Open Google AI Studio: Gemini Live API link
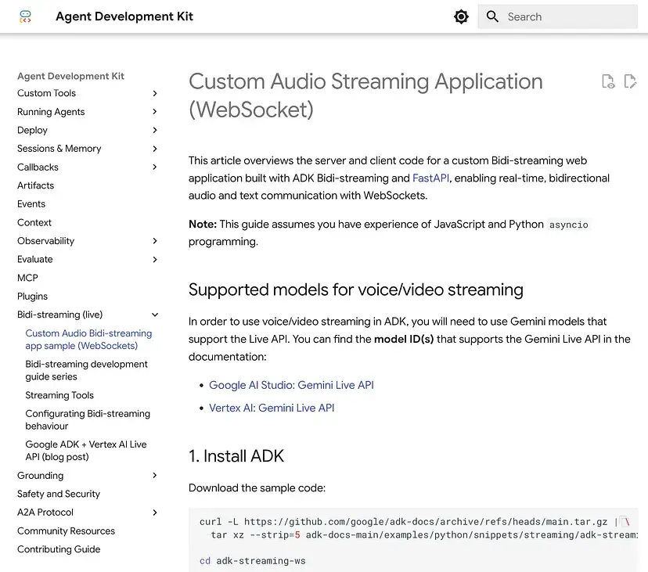The height and width of the screenshot is (572, 648). pyautogui.click(x=291, y=385)
